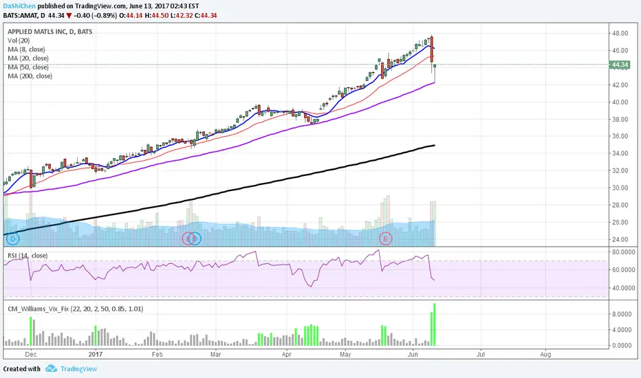Click the TradingView logo icon at bottom
641x378 pixels.
51,368
